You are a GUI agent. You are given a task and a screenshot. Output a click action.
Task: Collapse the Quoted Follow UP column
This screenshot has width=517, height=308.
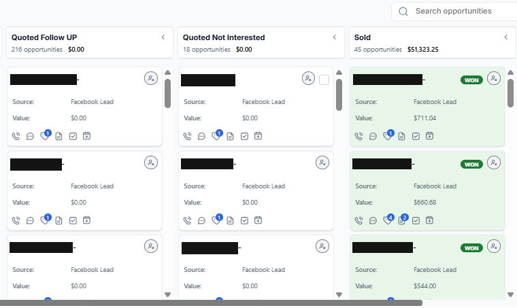(x=163, y=37)
